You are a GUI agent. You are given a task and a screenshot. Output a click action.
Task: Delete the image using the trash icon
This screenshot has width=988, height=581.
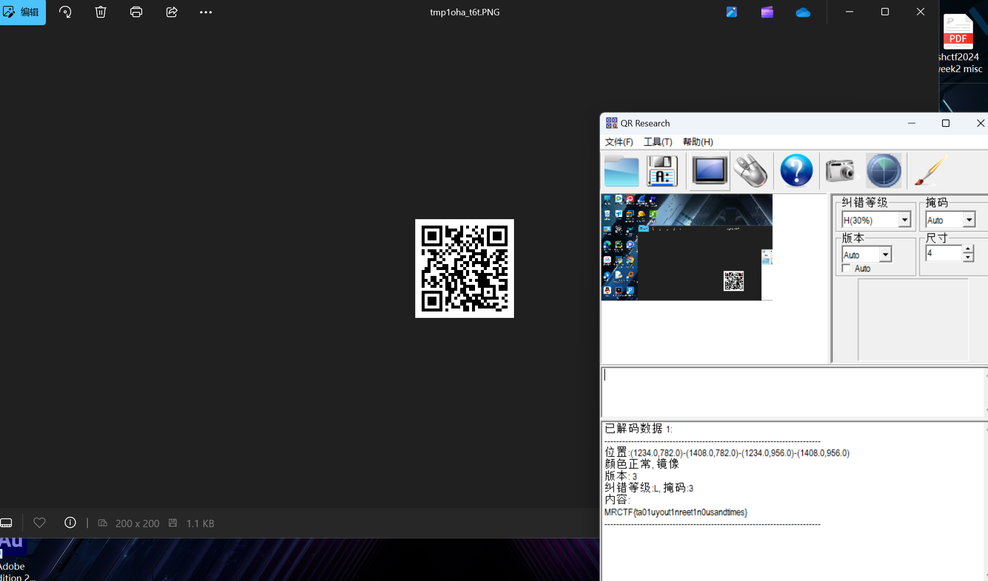coord(101,12)
